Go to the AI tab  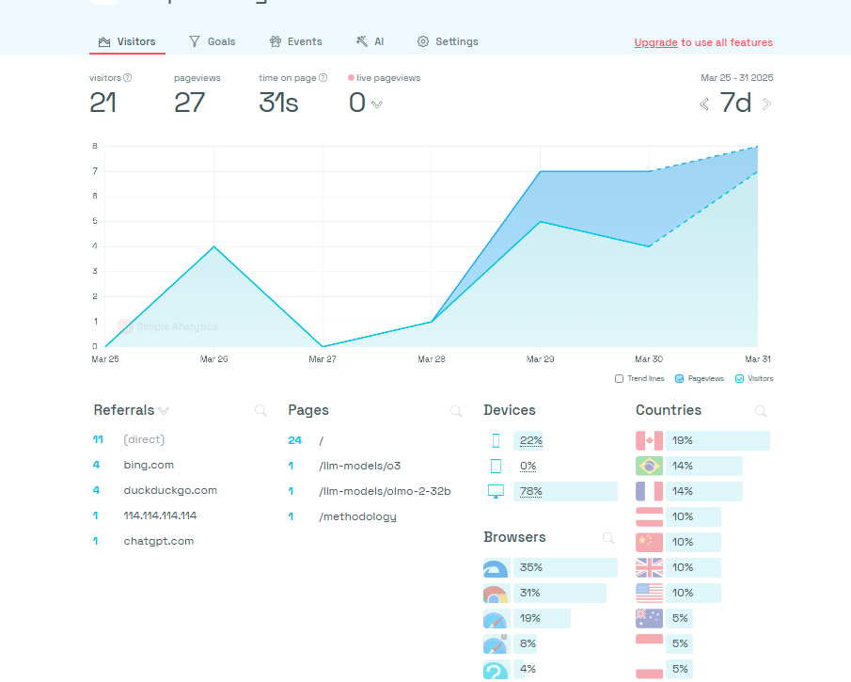pos(370,41)
